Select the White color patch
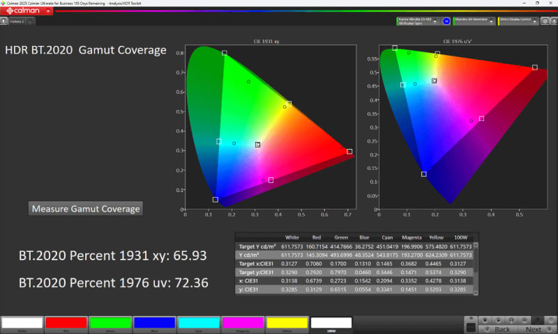 pos(21,323)
